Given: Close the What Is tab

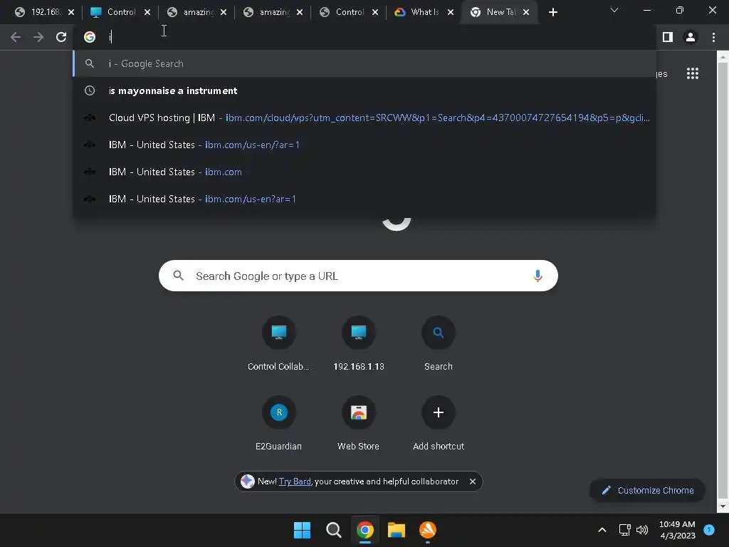Looking at the screenshot, I should (x=451, y=12).
